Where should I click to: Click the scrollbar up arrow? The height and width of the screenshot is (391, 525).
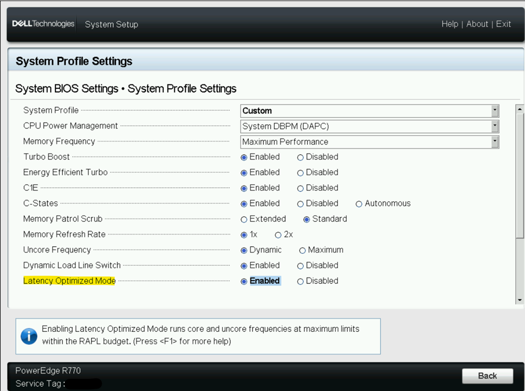tap(519, 108)
